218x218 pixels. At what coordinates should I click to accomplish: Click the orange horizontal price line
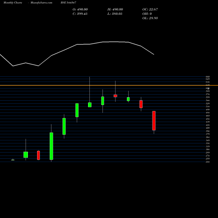[109, 85]
